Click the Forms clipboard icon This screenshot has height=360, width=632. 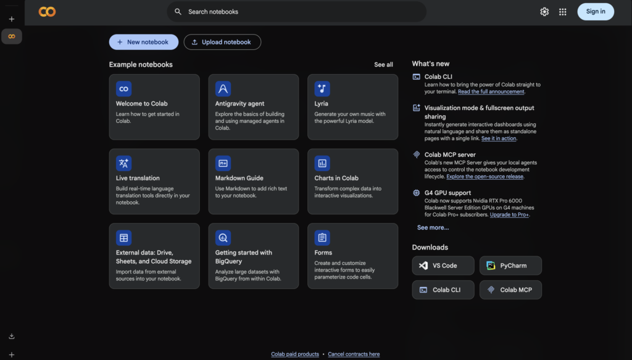click(x=322, y=238)
